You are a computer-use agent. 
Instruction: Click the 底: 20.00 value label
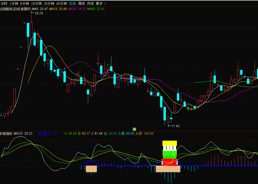pyautogui.click(x=110, y=134)
